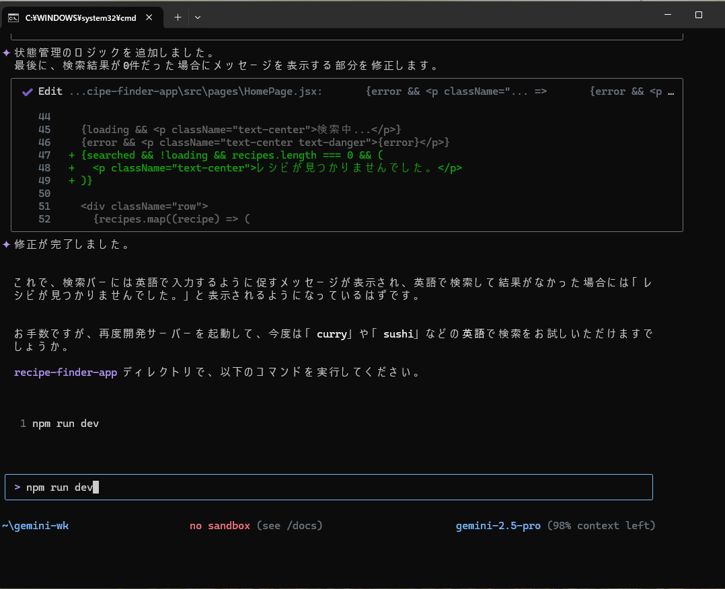Screen dimensions: 725x589
Task: Click the > prompt symbol in input box
Action: point(17,487)
